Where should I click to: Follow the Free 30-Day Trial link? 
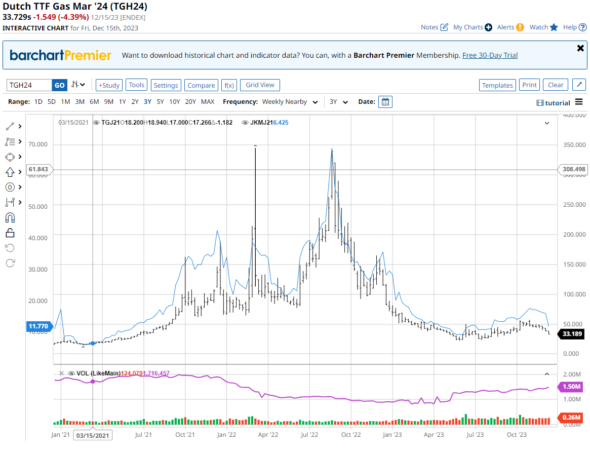(490, 55)
